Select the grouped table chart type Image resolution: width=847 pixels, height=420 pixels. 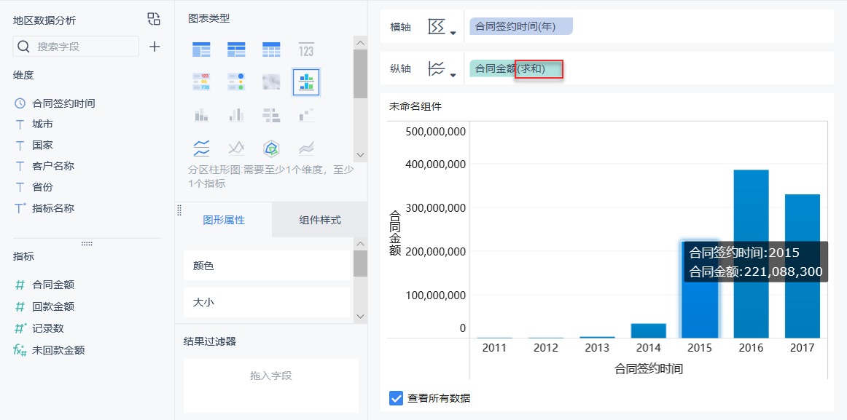[x=201, y=49]
